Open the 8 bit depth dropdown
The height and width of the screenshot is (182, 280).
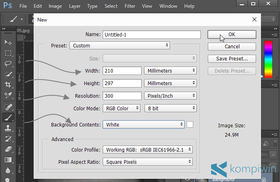coord(170,108)
